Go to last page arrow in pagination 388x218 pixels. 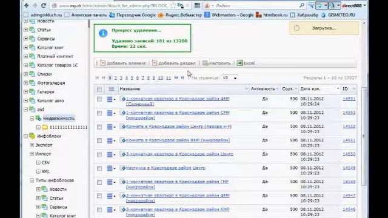click(182, 78)
